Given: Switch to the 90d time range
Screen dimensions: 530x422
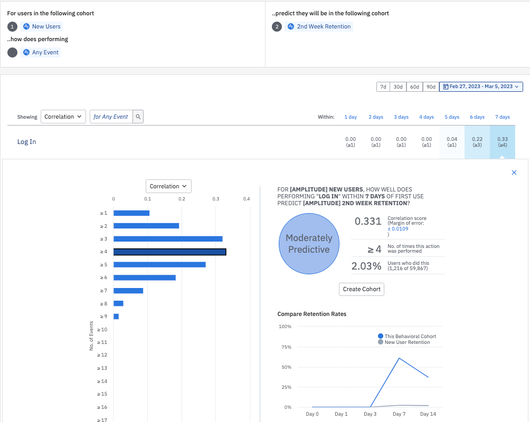Looking at the screenshot, I should pos(431,87).
